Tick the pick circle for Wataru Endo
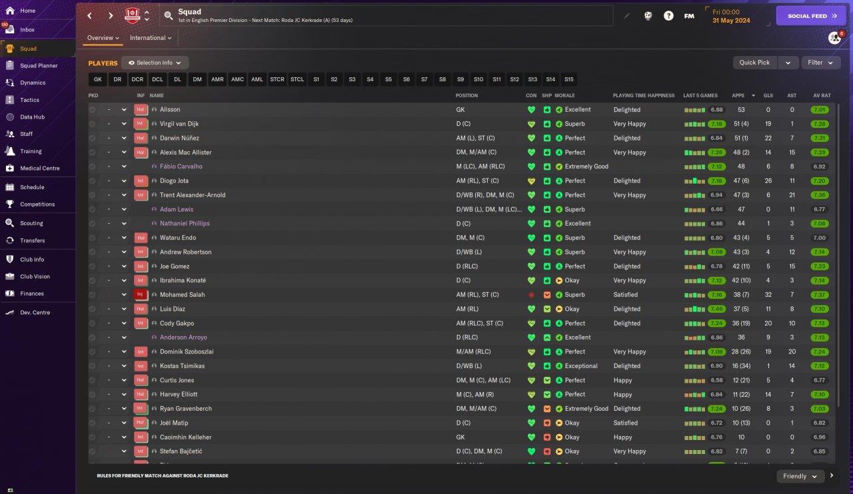 pyautogui.click(x=92, y=238)
